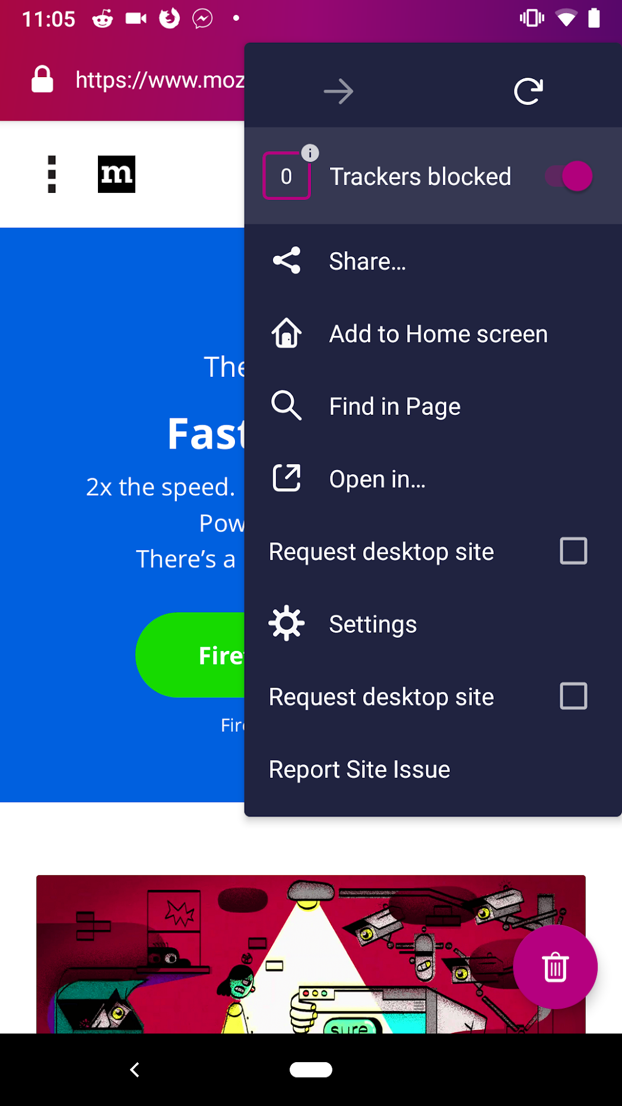Open Settings via the gear icon

pyautogui.click(x=286, y=624)
